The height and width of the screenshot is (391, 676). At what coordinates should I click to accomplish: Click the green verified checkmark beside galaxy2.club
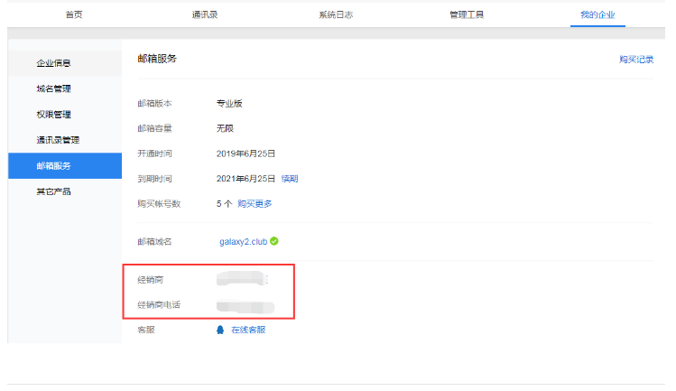click(274, 241)
